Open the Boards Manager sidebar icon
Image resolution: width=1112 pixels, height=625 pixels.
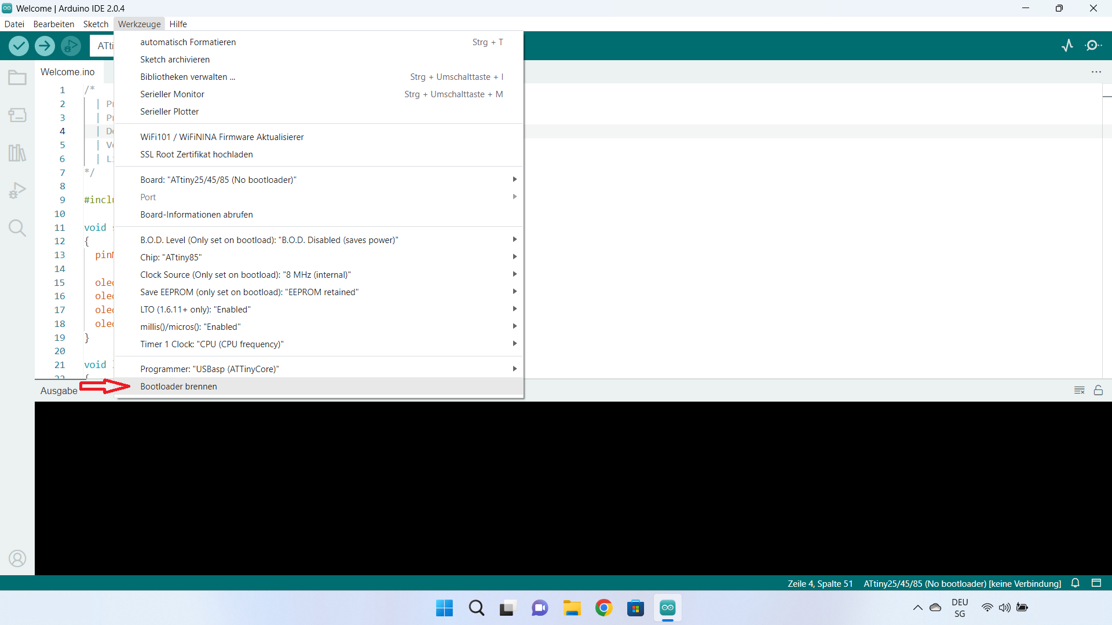(17, 115)
